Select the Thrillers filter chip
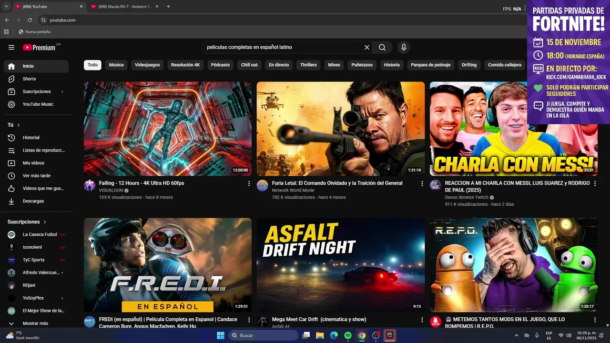 308,65
